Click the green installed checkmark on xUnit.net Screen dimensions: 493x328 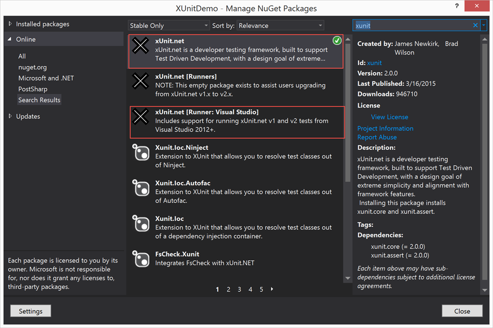point(337,41)
